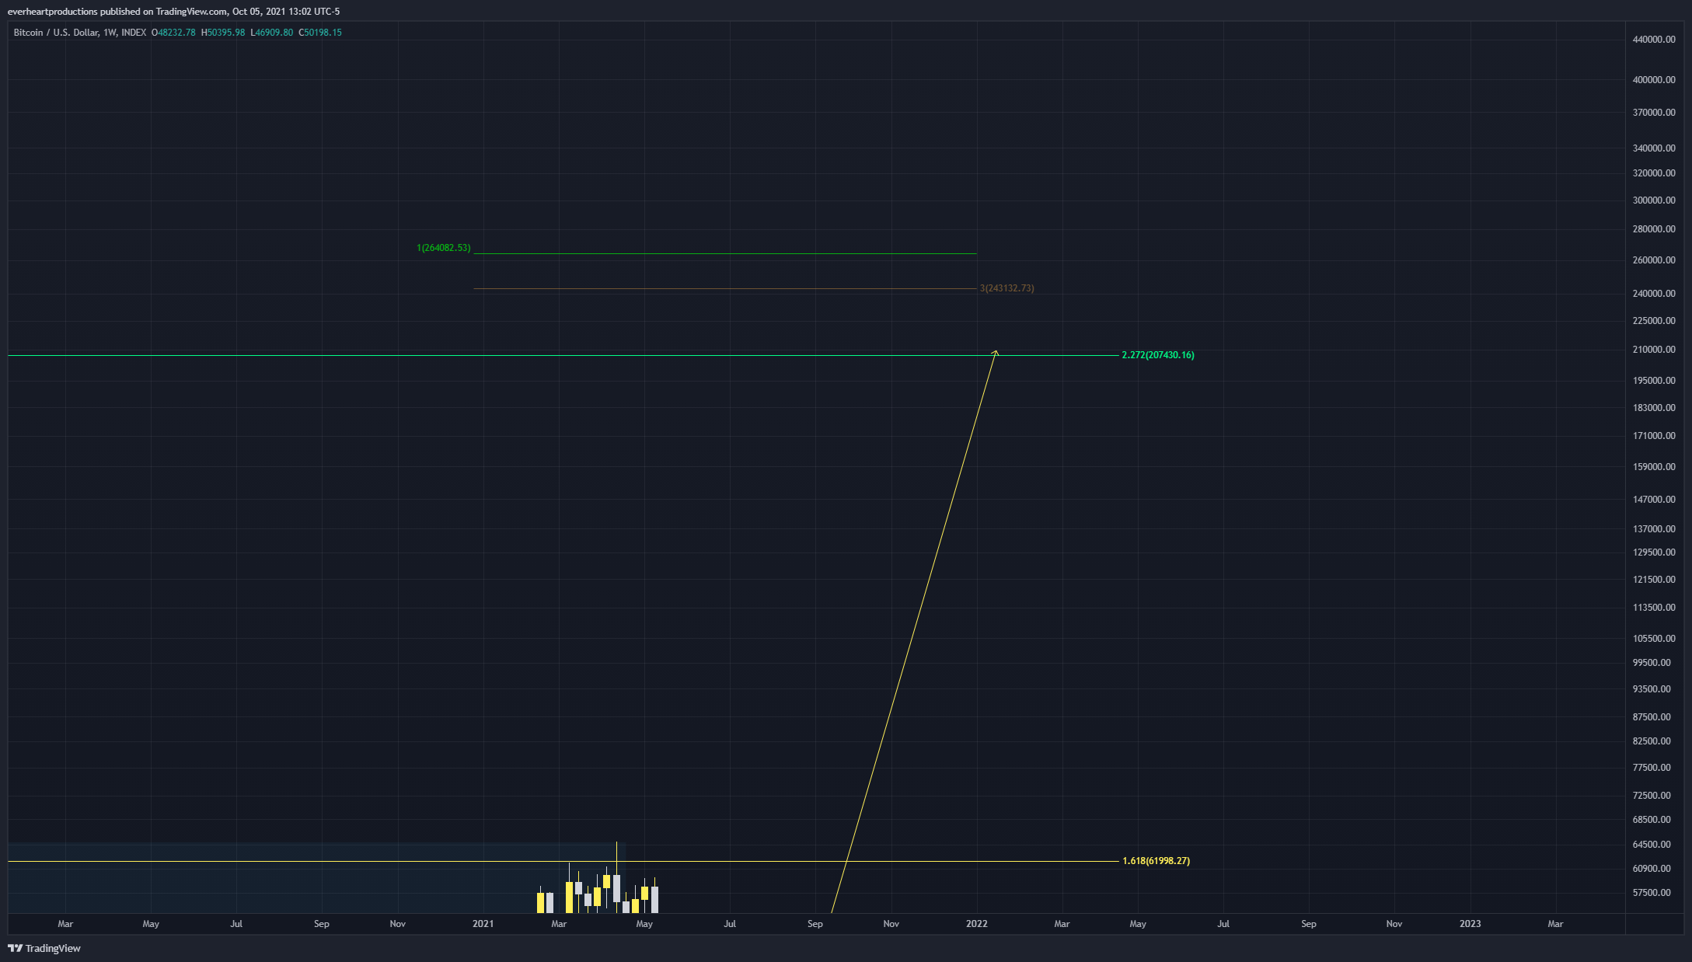Viewport: 1692px width, 962px height.
Task: Click the 400000.00 price axis label
Action: 1654,80
